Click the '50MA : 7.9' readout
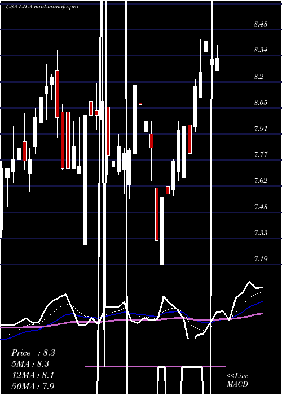Image resolution: width=282 pixels, height=395 pixels. pos(33,386)
